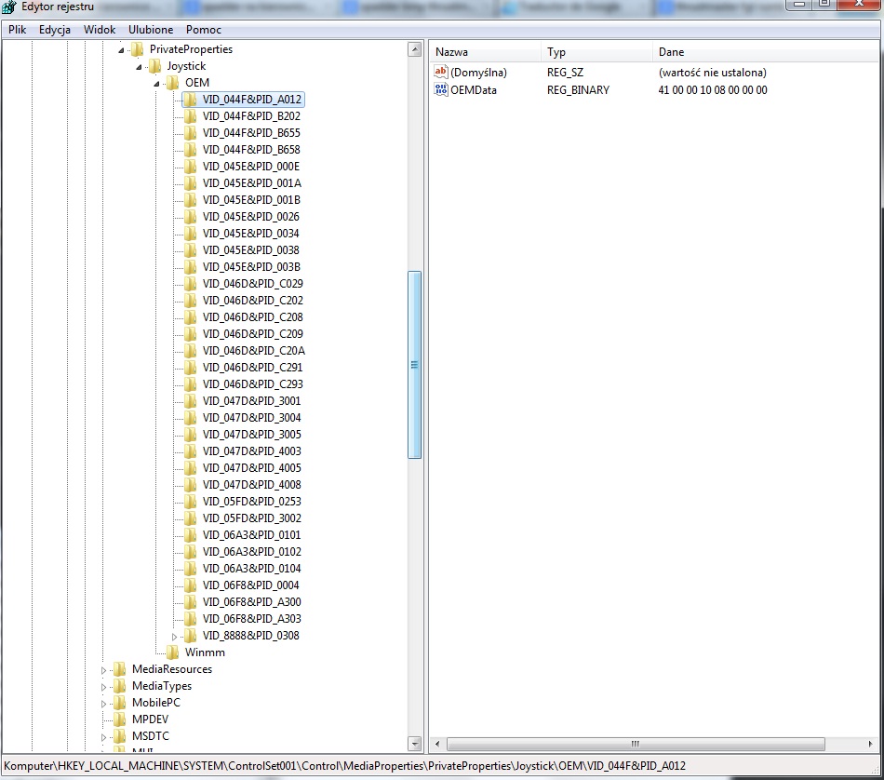Click the VID_044F&PID_B655 folder icon
The height and width of the screenshot is (780, 884).
coord(191,133)
